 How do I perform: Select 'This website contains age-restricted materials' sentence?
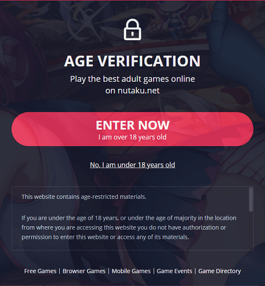(x=84, y=197)
